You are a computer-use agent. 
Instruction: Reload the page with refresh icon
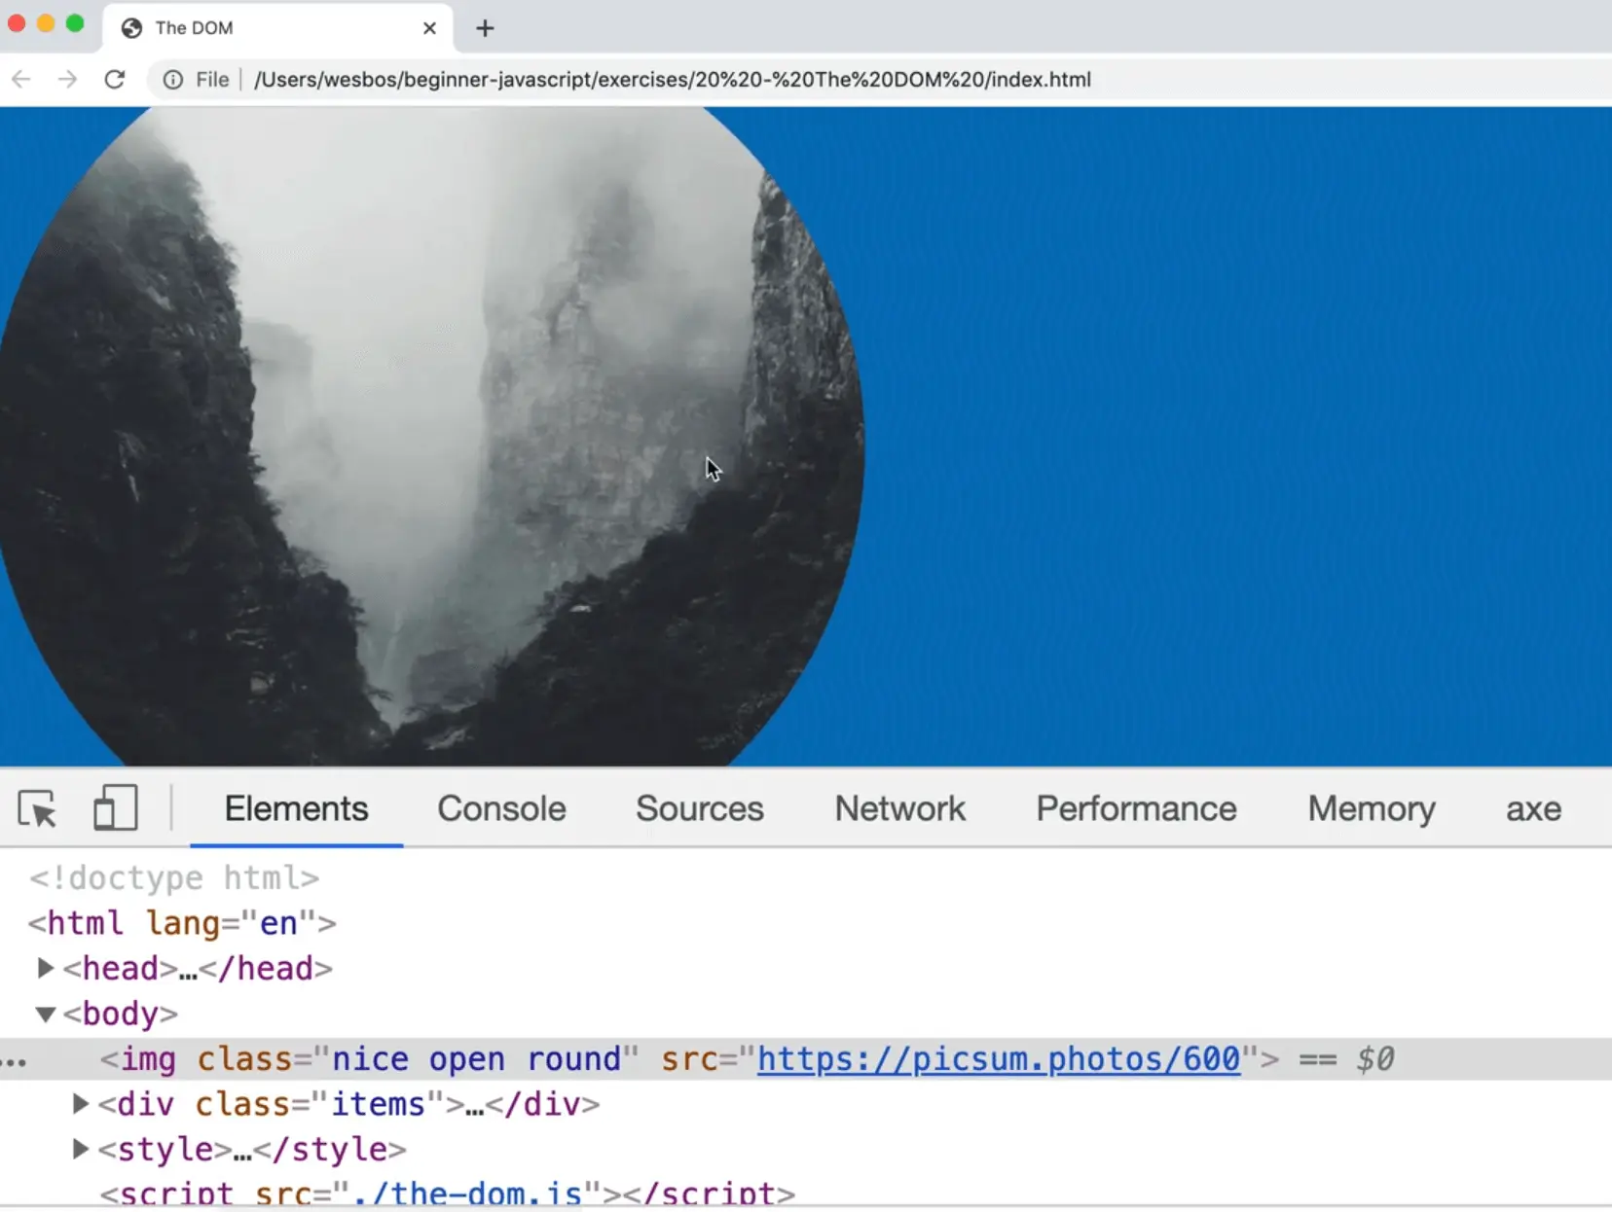point(115,80)
